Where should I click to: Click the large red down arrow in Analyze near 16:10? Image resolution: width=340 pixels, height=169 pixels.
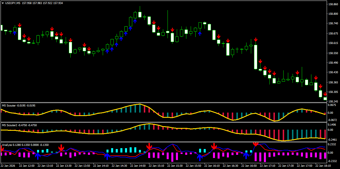214,146
